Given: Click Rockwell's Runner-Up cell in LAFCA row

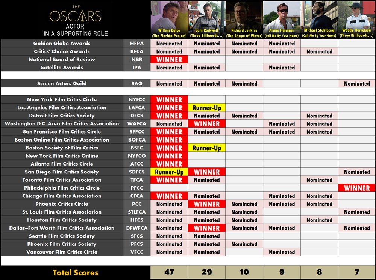Looking at the screenshot, I should (x=207, y=108).
